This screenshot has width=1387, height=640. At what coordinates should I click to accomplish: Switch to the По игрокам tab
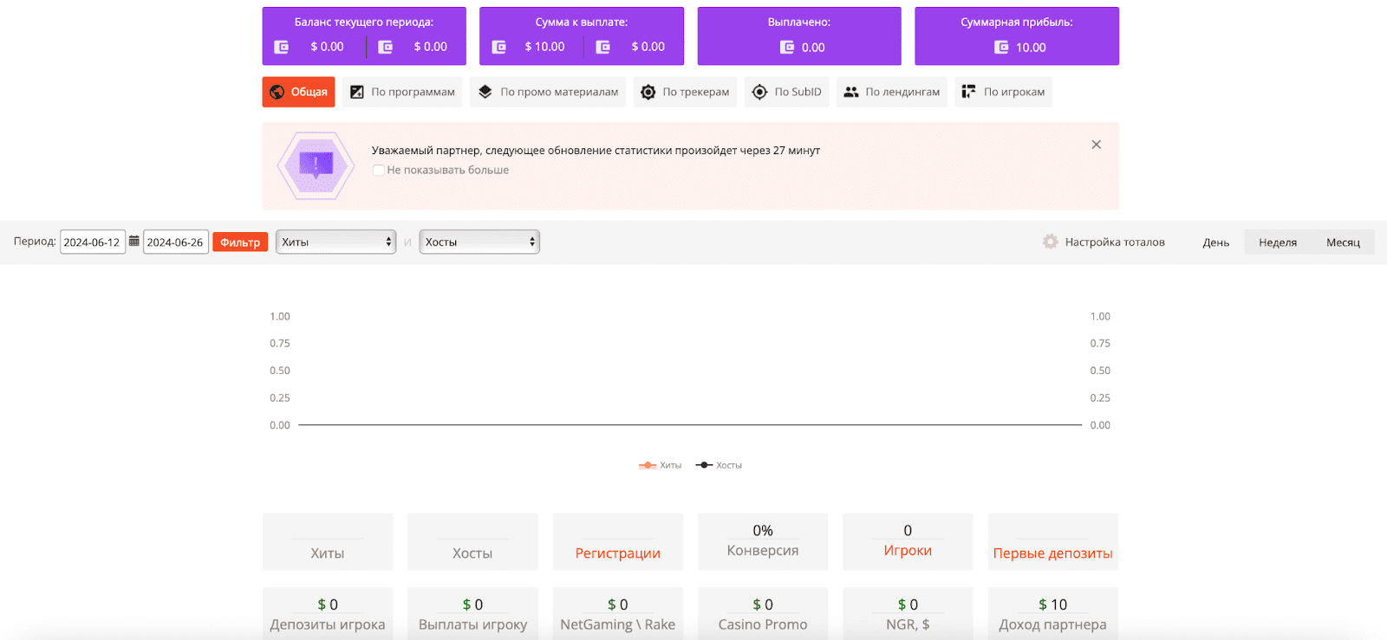[1003, 92]
